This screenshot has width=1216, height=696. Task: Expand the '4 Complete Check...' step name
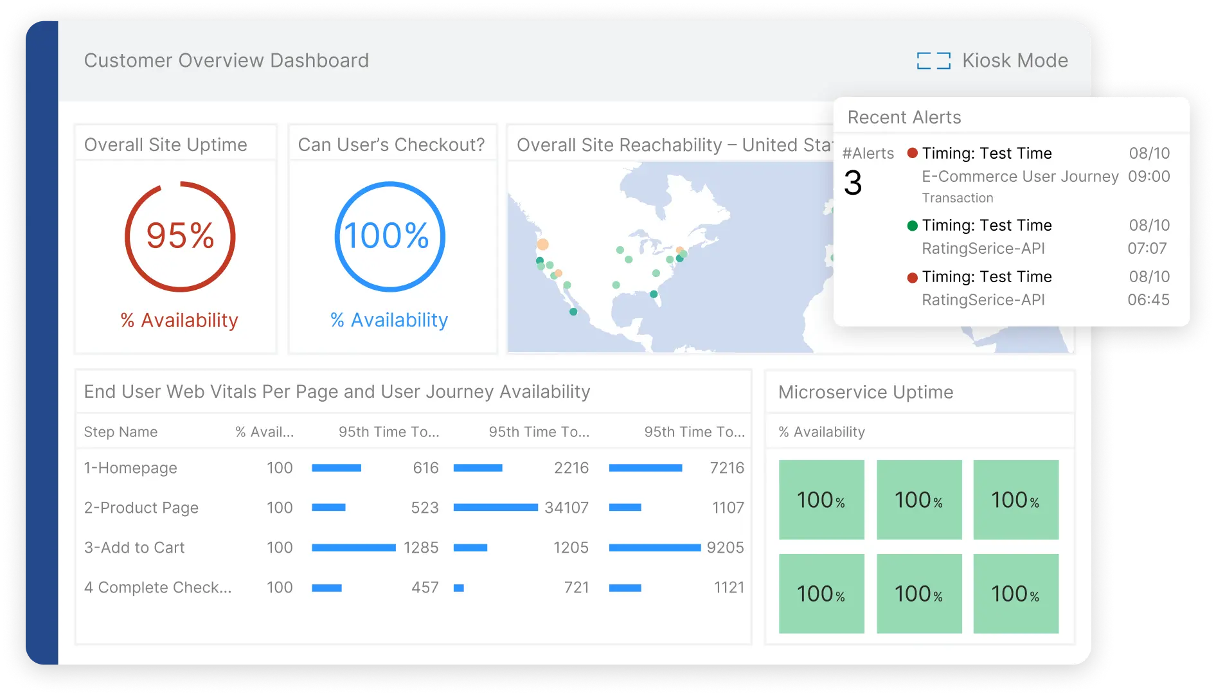tap(157, 587)
